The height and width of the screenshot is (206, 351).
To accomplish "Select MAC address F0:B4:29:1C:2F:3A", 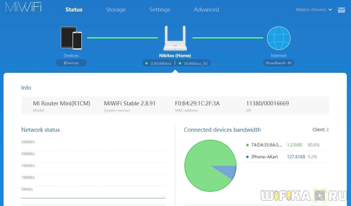I will [197, 103].
